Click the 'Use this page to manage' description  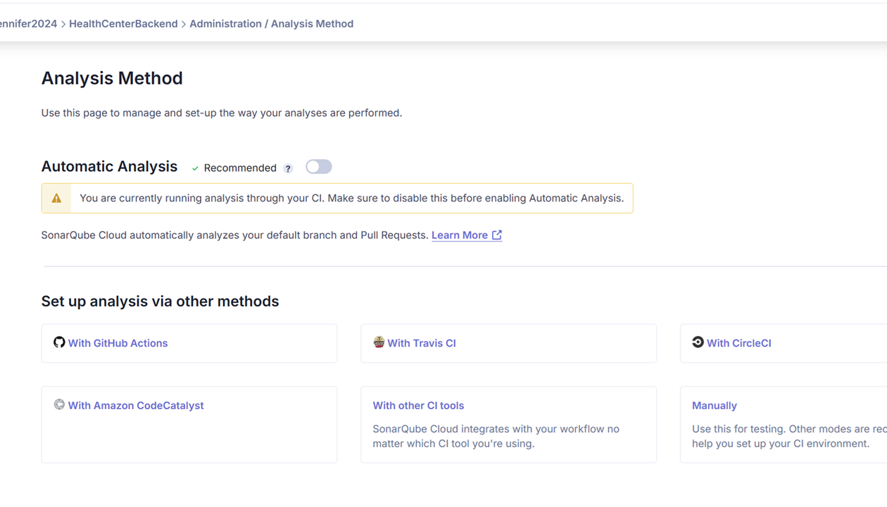coord(222,113)
